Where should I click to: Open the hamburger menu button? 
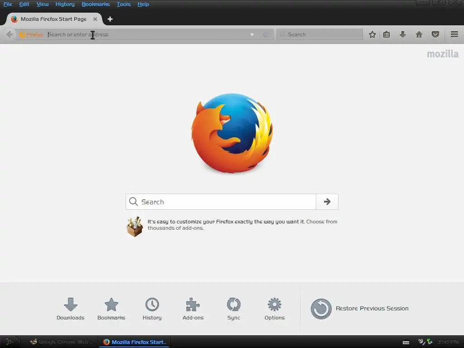454,34
